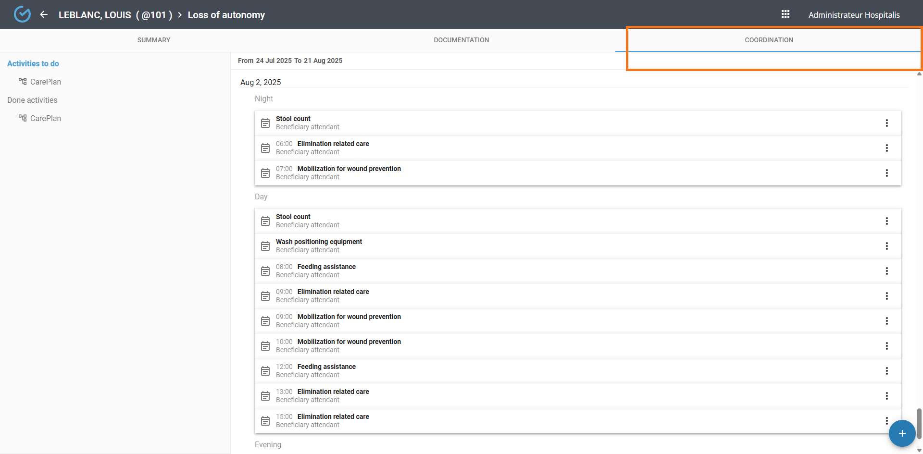Click the back arrow in header
This screenshot has height=454, width=923.
(x=44, y=14)
